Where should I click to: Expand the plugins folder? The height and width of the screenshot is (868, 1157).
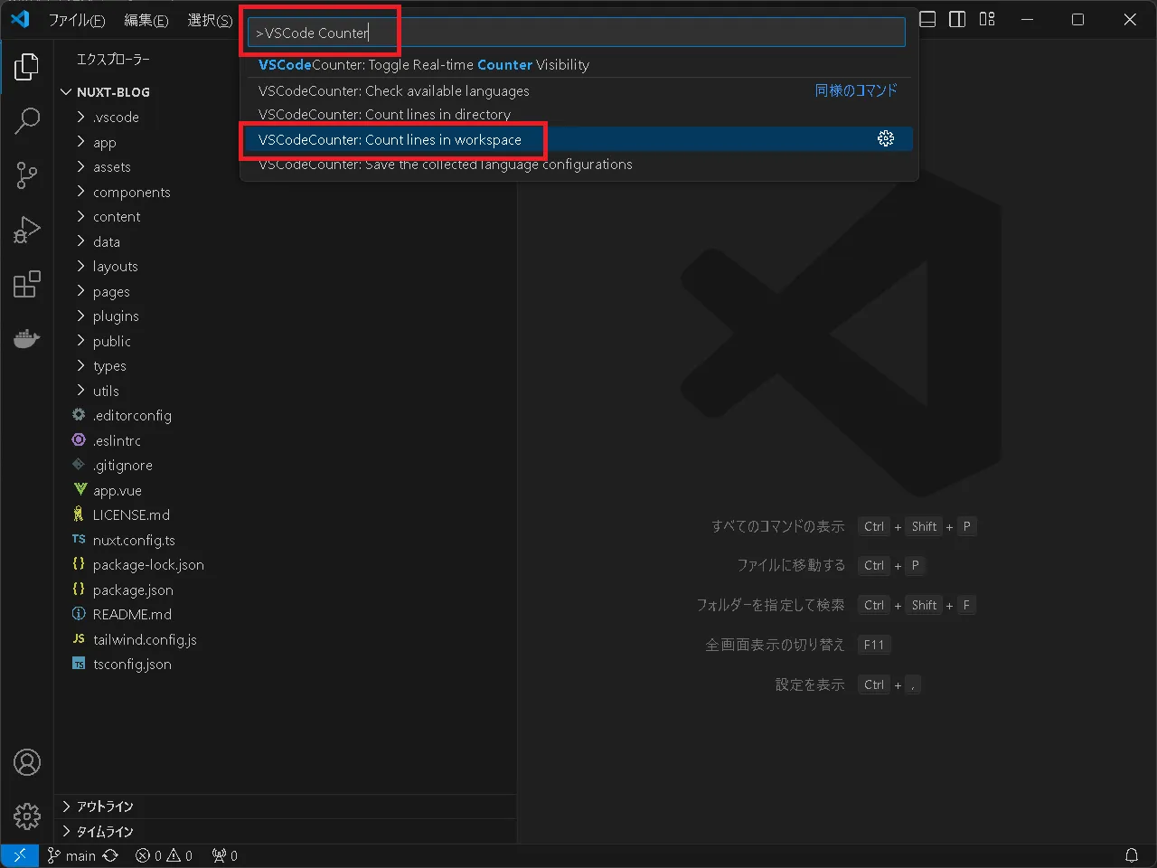(286, 316)
